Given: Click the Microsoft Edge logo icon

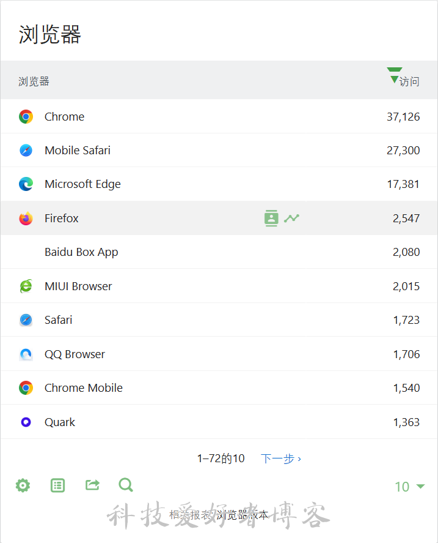Looking at the screenshot, I should pyautogui.click(x=26, y=184).
